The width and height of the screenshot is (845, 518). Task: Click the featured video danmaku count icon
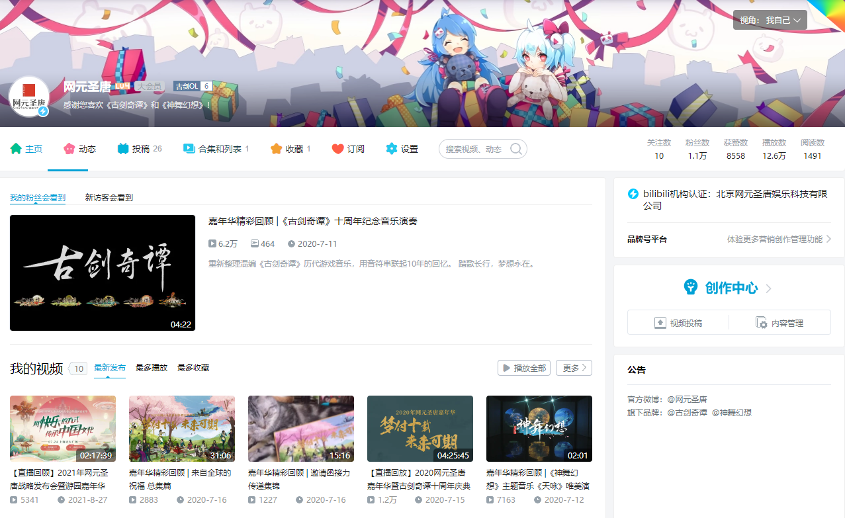pos(255,243)
